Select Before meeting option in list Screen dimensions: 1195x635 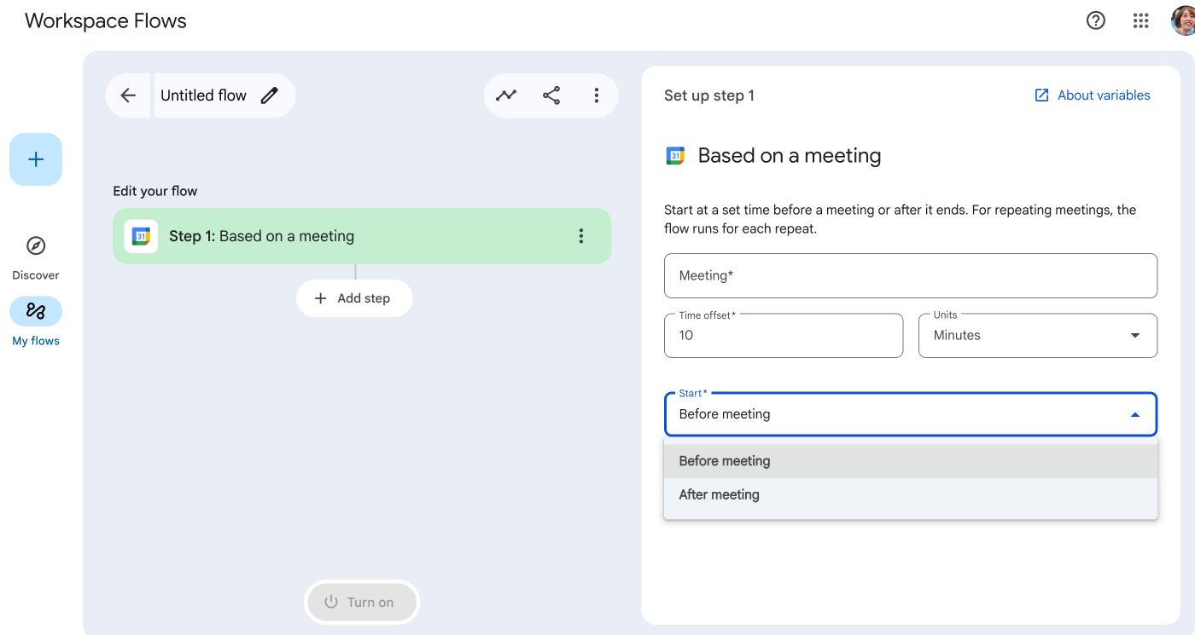point(911,461)
